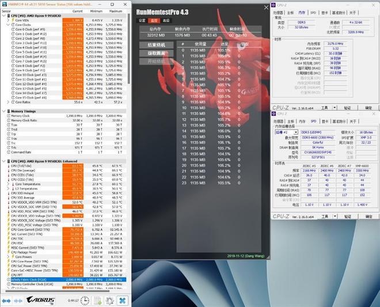
Task: Click HWiNFO save log file icon
Action: coord(97,301)
